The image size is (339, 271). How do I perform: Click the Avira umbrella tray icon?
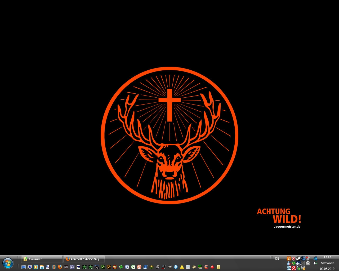(294, 268)
